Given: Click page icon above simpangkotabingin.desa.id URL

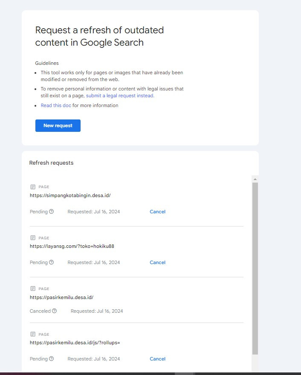Looking at the screenshot, I should click(x=33, y=187).
